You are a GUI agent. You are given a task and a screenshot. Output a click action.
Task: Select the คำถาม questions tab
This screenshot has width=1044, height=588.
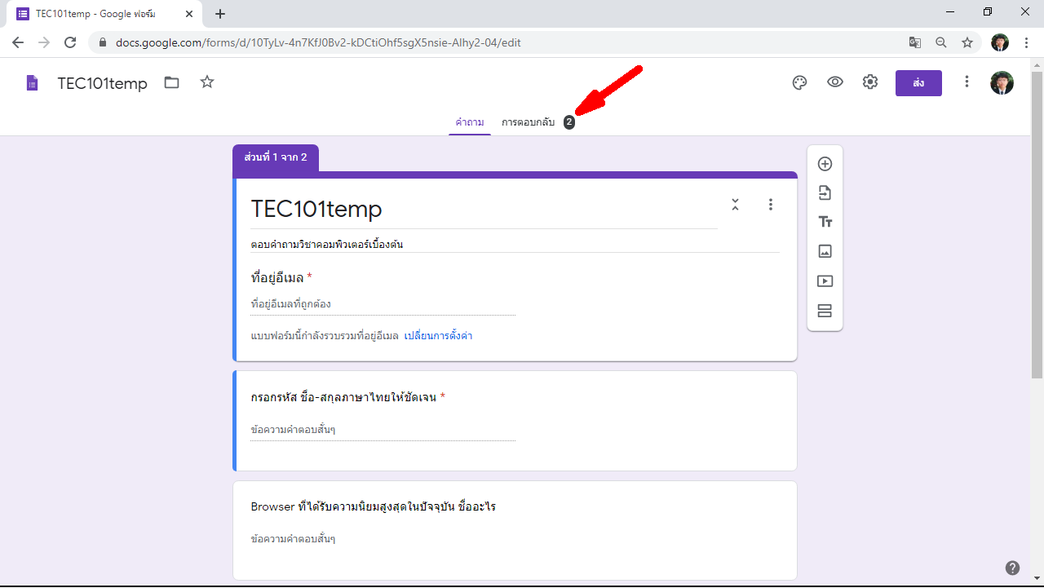pos(470,122)
